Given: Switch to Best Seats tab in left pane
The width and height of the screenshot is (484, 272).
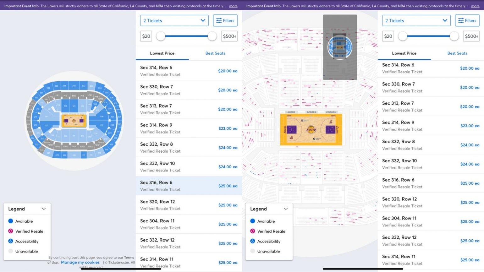Looking at the screenshot, I should click(215, 53).
